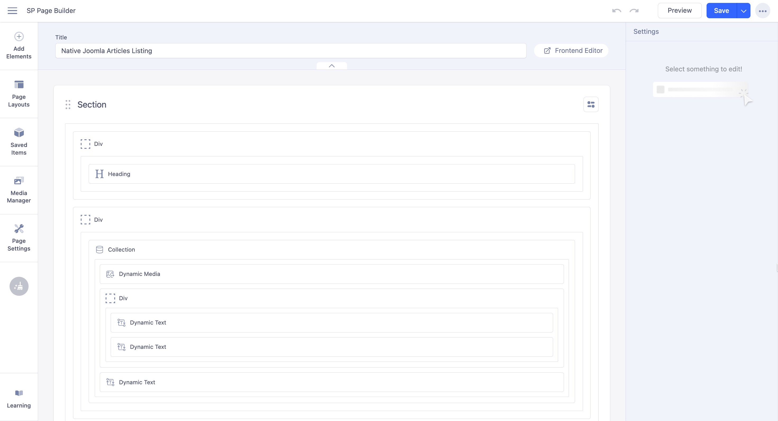The image size is (778, 421).
Task: Open the three-dot more options menu
Action: [x=762, y=11]
